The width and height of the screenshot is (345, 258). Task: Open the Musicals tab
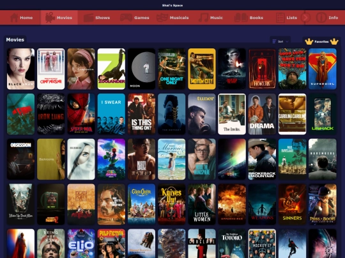click(172, 18)
